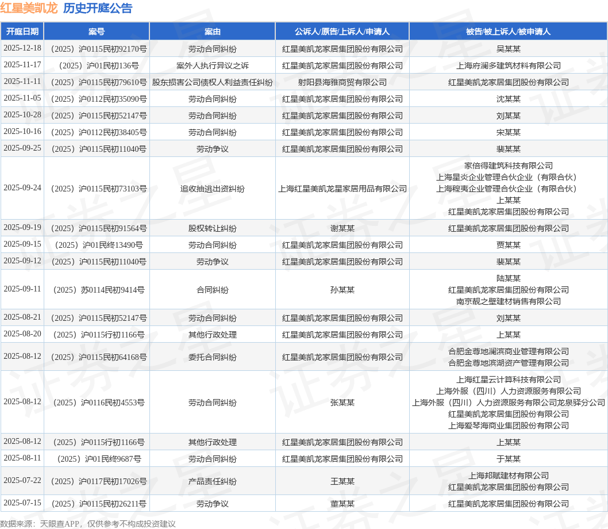Image resolution: width=608 pixels, height=529 pixels.
Task: Click defendant 上海爱琴海商业集团股份有限公司
Action: pos(509,425)
